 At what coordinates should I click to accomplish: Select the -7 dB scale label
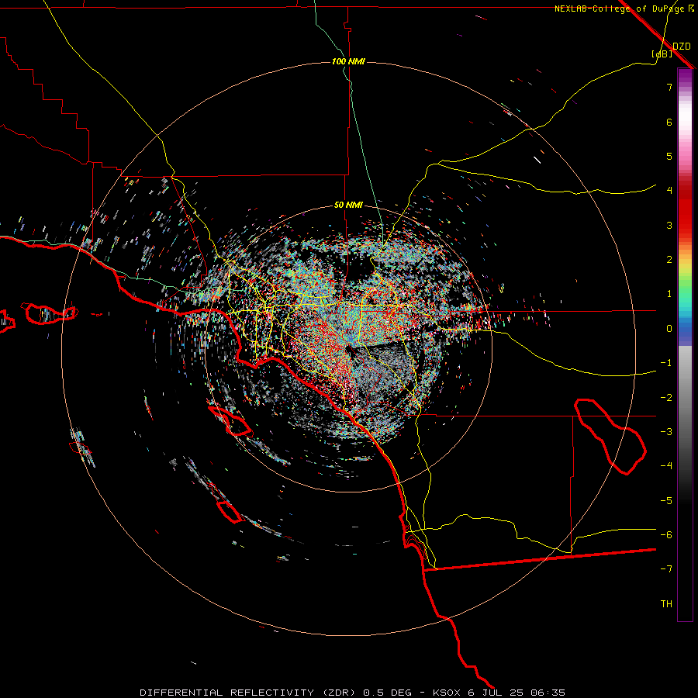click(x=666, y=569)
